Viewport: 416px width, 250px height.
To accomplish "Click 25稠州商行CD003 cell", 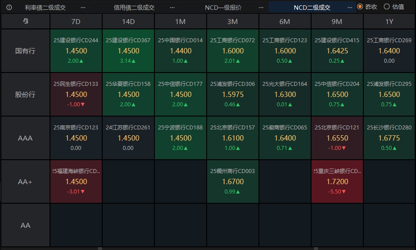I will click(x=233, y=181).
